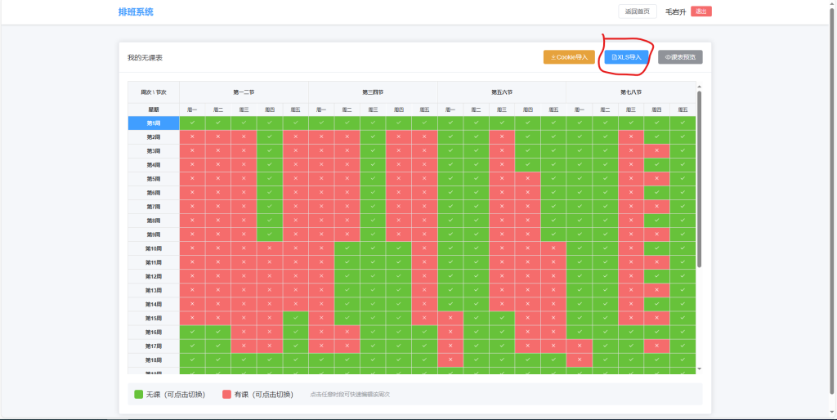Click the X mark for 第2周 周一 第一二节

tap(192, 136)
